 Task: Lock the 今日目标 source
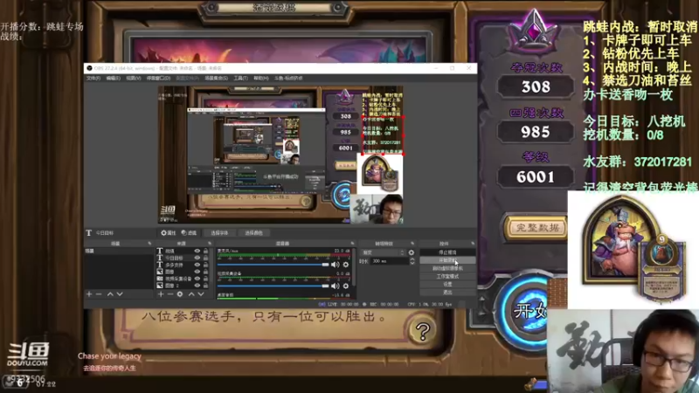coord(205,258)
